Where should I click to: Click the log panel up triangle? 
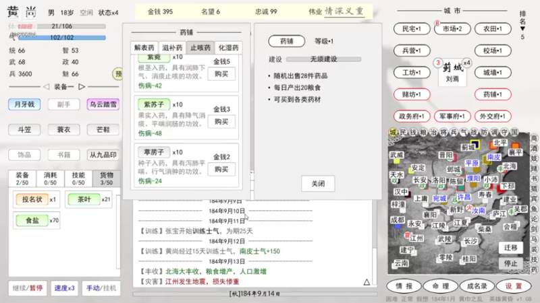[x=367, y=282]
